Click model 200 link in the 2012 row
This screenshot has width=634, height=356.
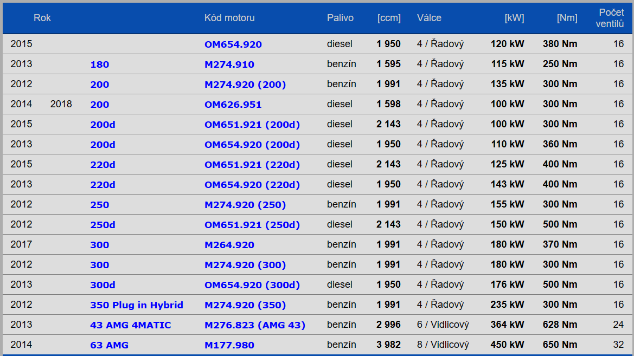pyautogui.click(x=99, y=85)
